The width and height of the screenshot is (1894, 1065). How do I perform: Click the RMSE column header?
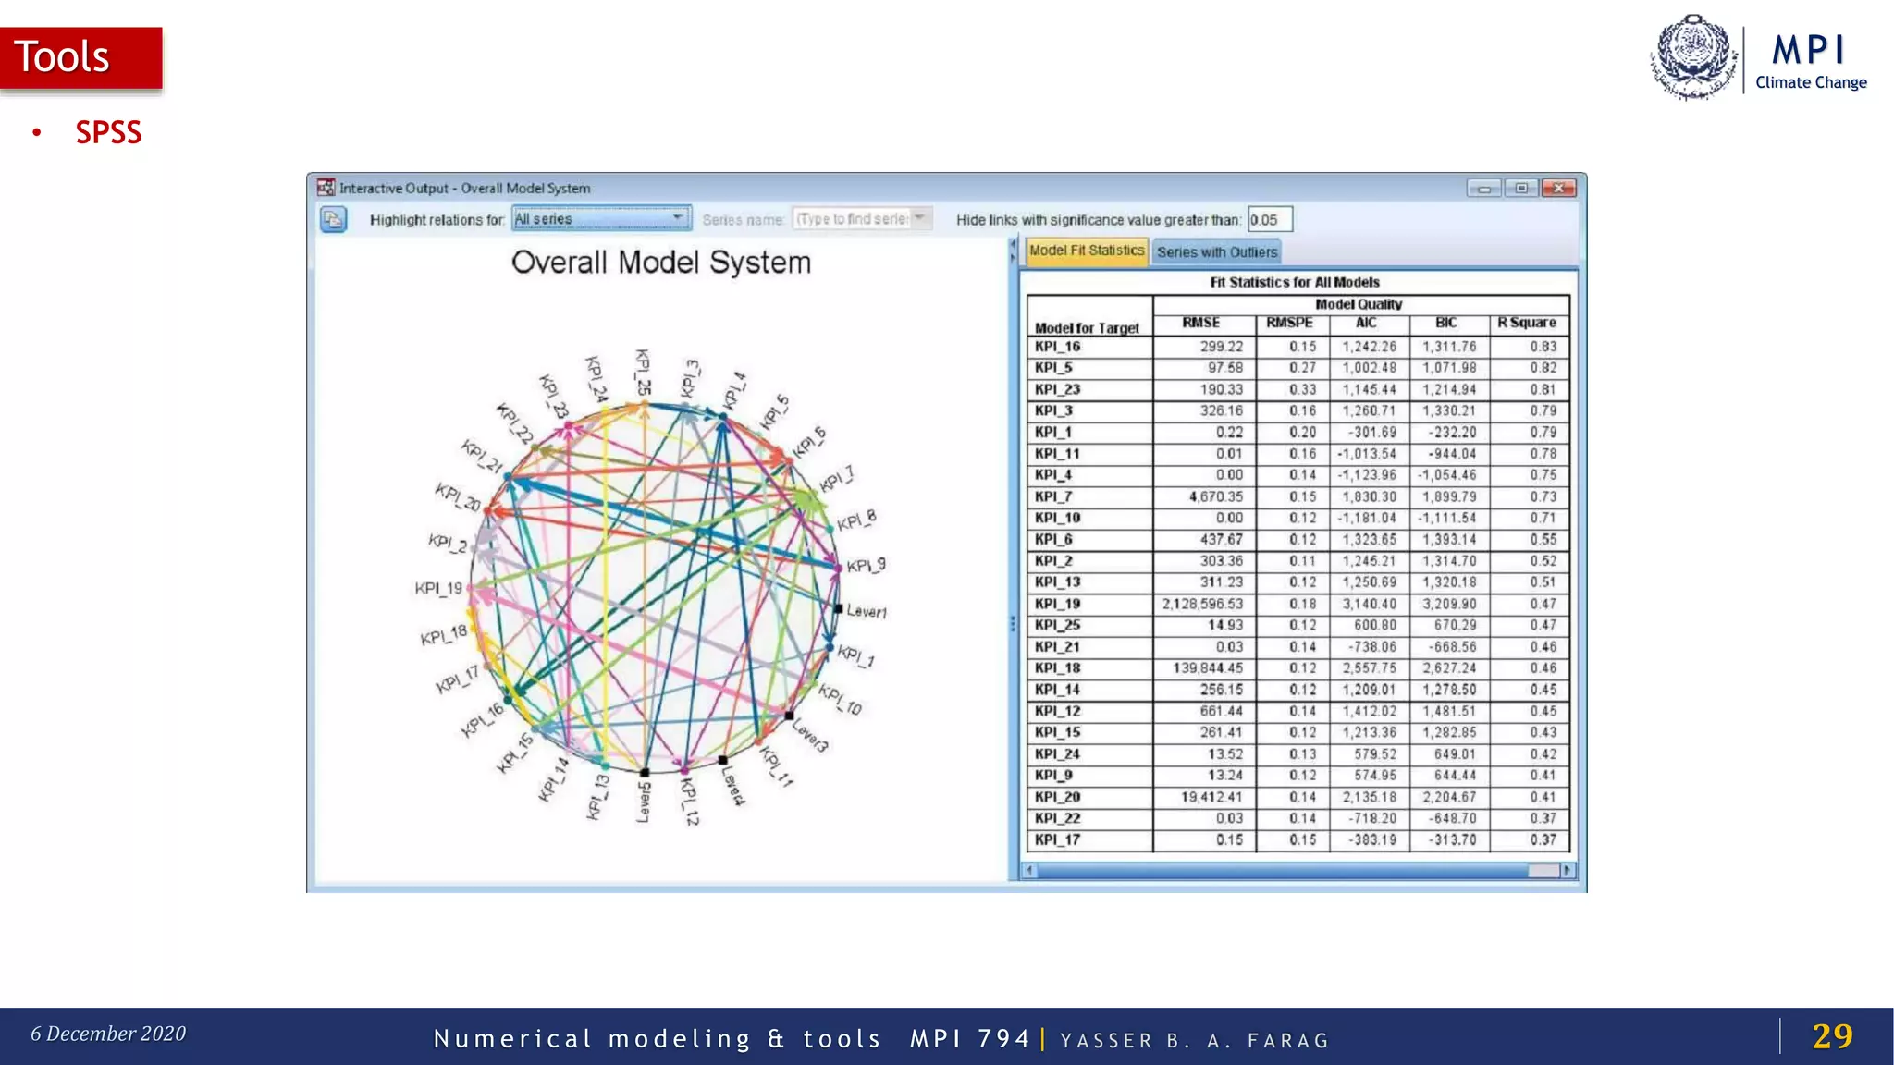click(1200, 323)
